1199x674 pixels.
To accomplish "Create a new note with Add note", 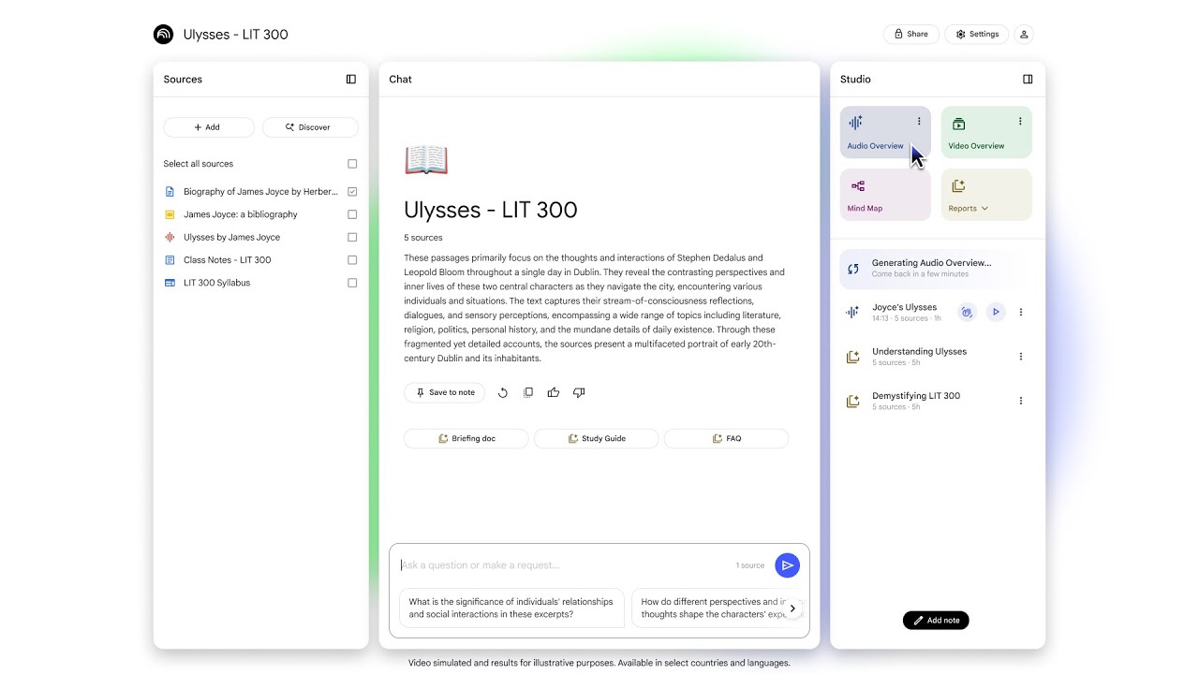I will (x=936, y=620).
